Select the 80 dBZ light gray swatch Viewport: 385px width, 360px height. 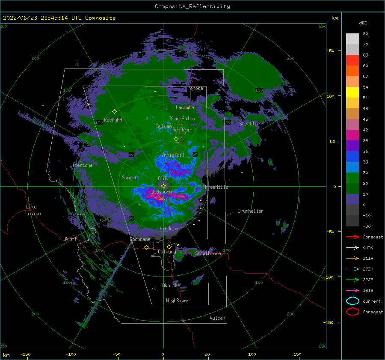pyautogui.click(x=352, y=39)
